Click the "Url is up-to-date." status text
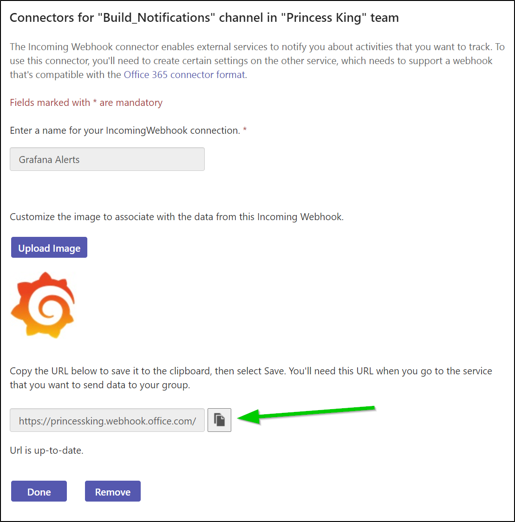The image size is (515, 522). click(46, 450)
